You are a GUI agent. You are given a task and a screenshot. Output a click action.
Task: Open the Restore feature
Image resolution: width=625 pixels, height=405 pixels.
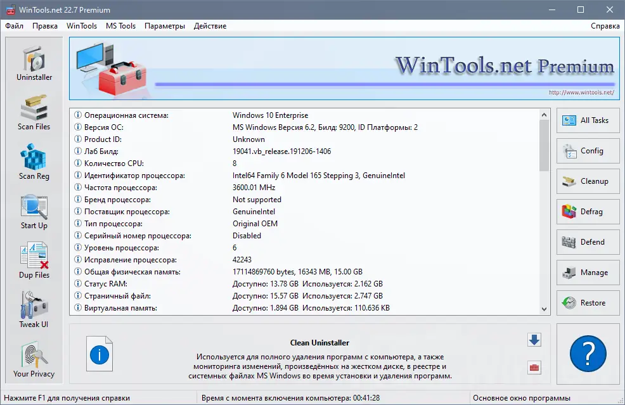(x=588, y=303)
